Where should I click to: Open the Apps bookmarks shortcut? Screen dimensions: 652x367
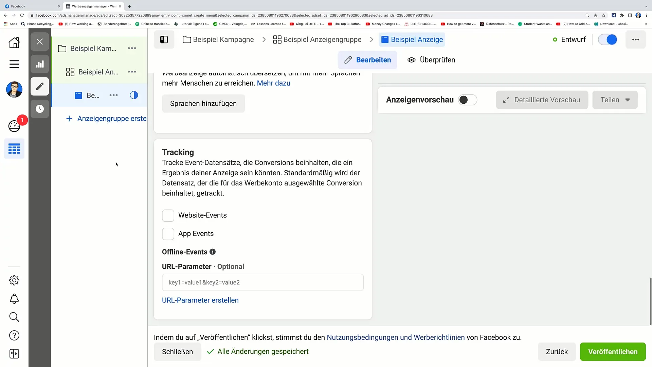[11, 24]
